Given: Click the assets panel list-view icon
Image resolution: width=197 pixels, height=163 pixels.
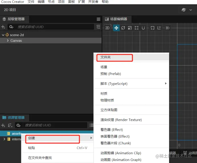Looking at the screenshot, I should (91, 125).
